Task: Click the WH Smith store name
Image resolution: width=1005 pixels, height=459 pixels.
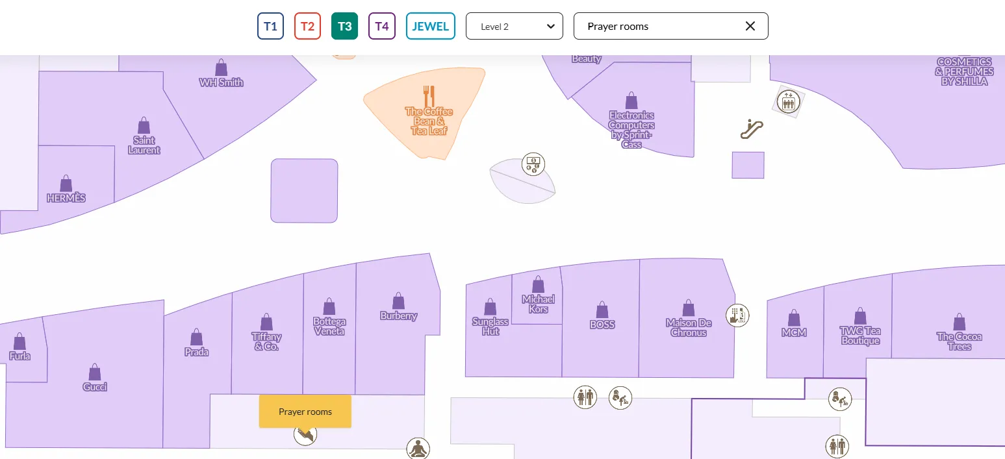Action: pos(222,82)
